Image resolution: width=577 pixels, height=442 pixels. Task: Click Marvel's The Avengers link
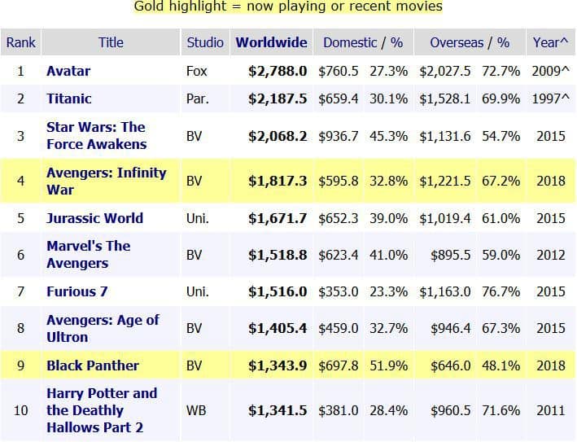click(88, 255)
